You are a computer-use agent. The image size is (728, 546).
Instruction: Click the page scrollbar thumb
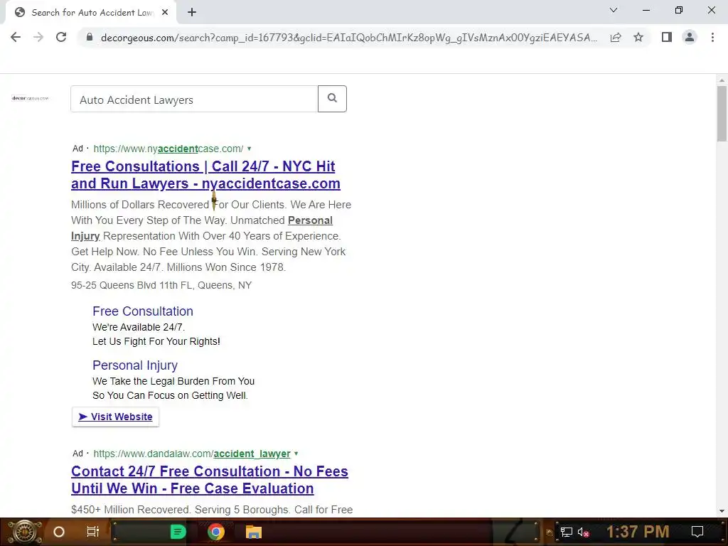[722, 113]
